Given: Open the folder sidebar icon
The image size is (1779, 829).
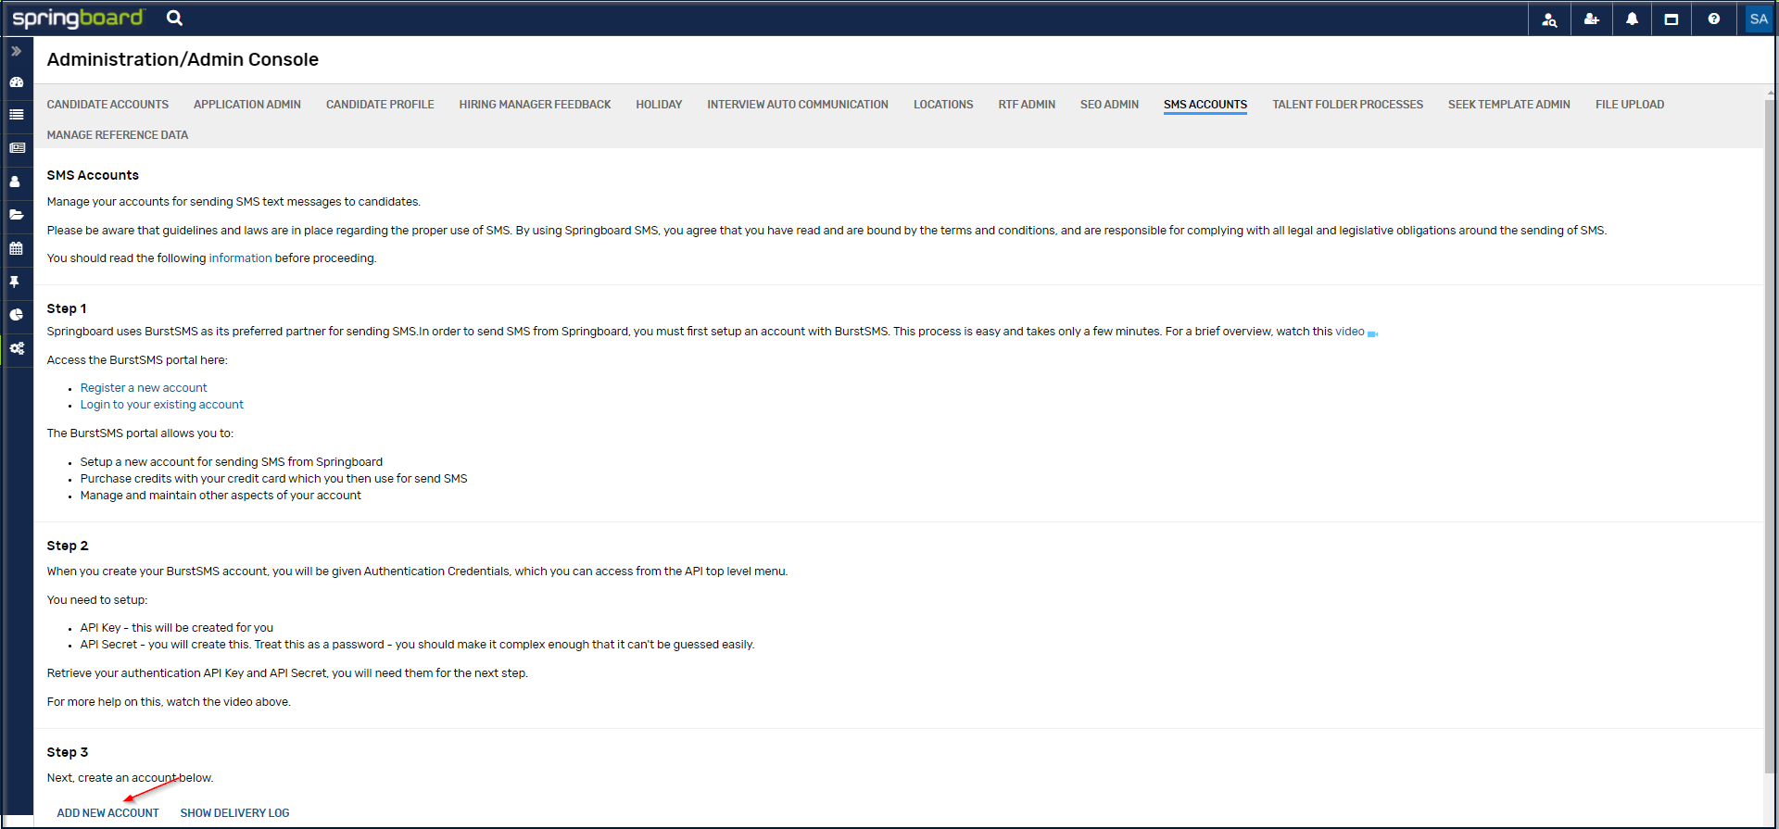Looking at the screenshot, I should pos(16,215).
